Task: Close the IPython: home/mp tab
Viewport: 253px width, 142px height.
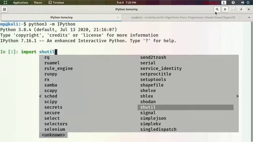Action: click(x=118, y=17)
